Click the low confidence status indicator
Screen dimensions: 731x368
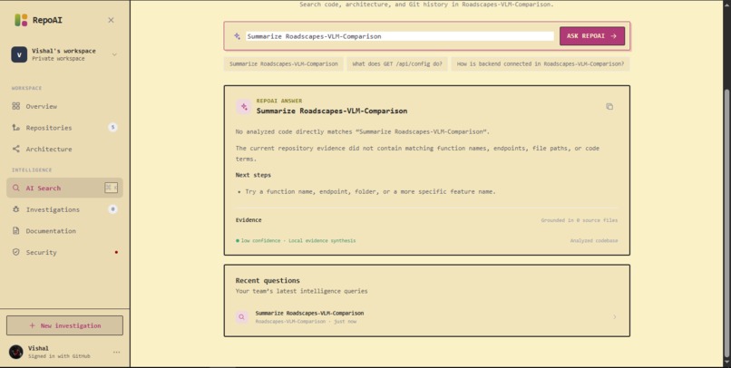[x=296, y=241]
